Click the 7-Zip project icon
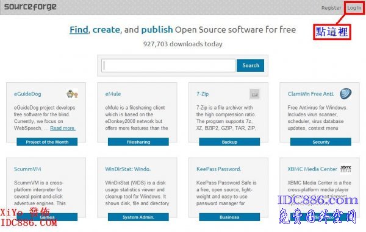The width and height of the screenshot is (366, 232). [254, 94]
